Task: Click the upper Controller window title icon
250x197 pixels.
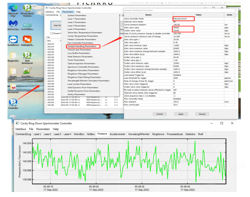Action: pos(47,8)
